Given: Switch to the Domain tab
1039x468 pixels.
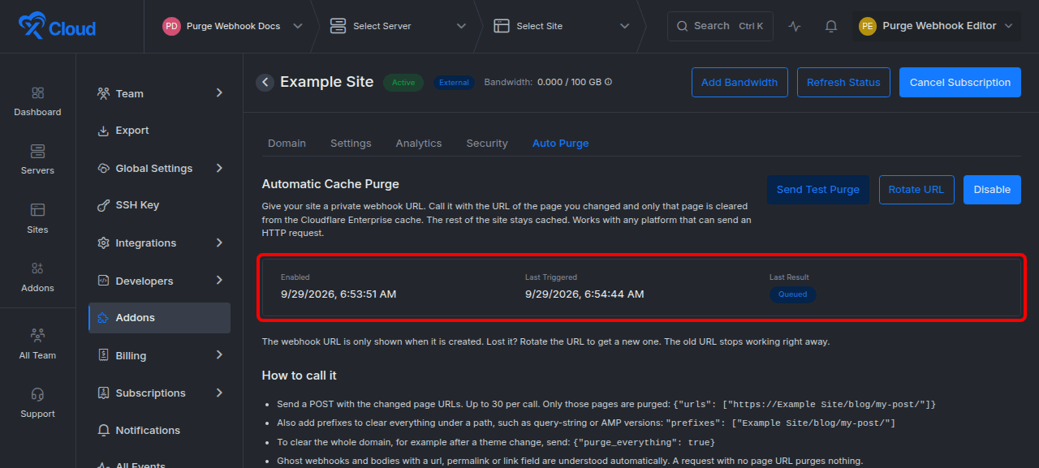Looking at the screenshot, I should (287, 144).
